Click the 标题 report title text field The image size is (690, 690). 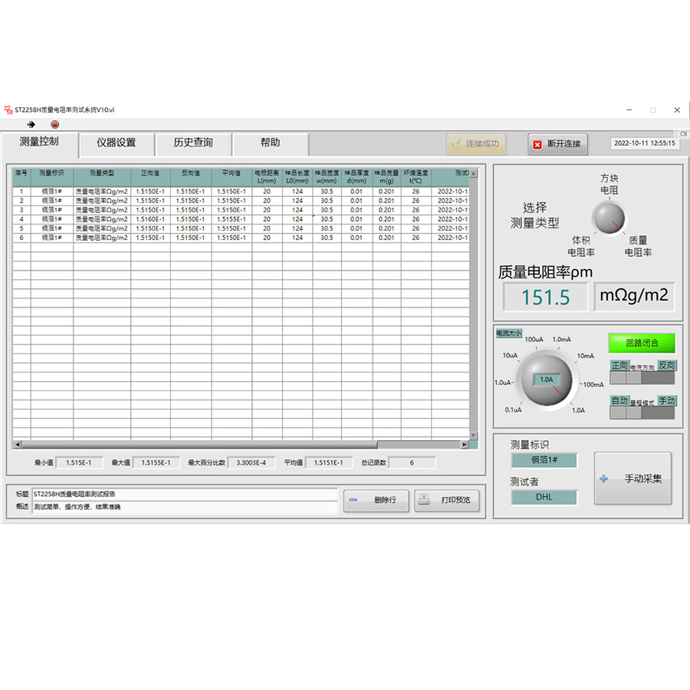[x=184, y=495]
